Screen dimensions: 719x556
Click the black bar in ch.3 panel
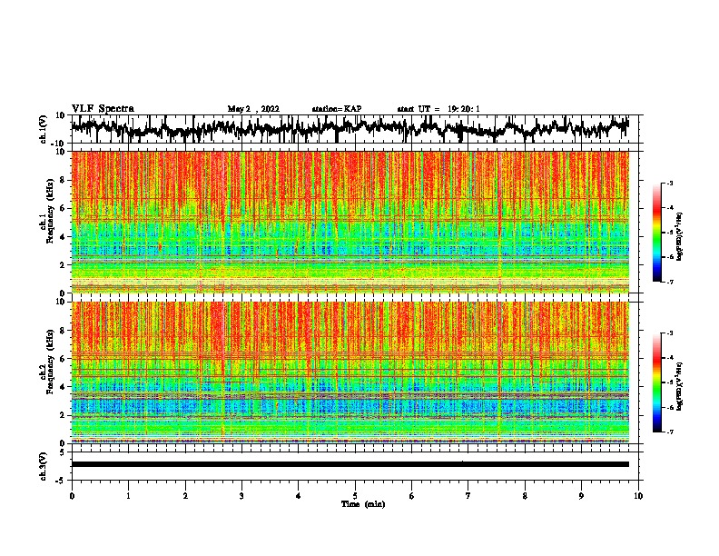tap(350, 464)
